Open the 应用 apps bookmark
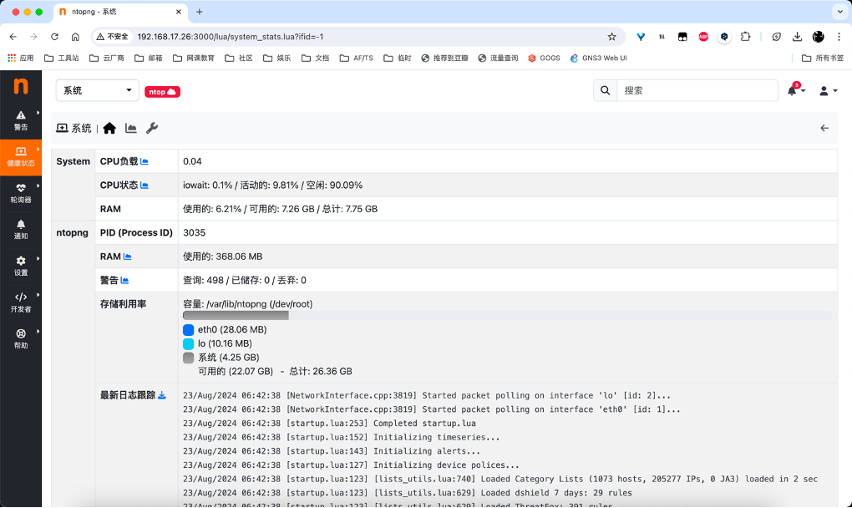 (x=21, y=58)
